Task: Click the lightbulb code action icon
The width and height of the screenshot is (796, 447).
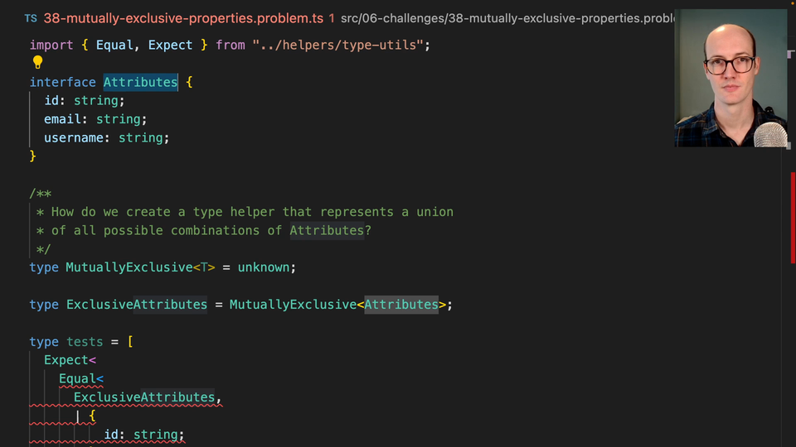Action: tap(37, 62)
